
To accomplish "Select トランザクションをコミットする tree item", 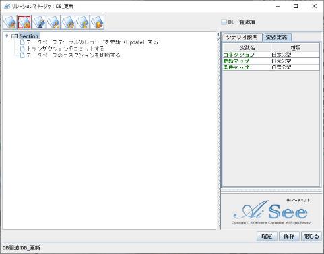I will click(x=65, y=49).
